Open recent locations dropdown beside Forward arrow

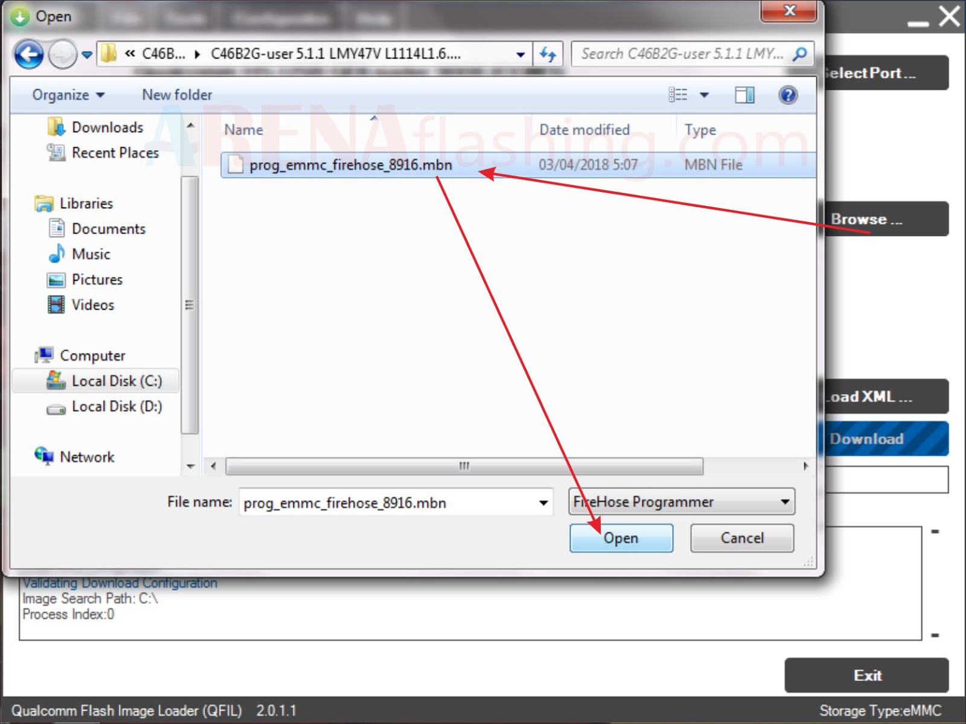pos(86,55)
